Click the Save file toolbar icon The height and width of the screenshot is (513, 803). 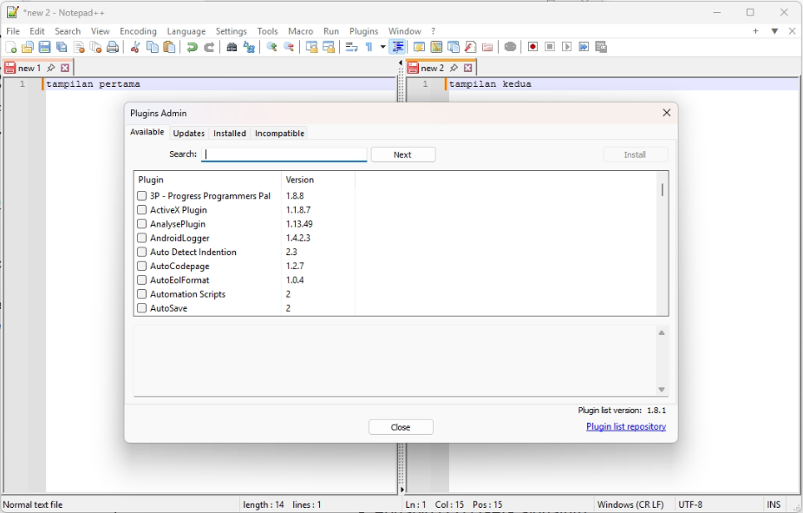click(44, 47)
